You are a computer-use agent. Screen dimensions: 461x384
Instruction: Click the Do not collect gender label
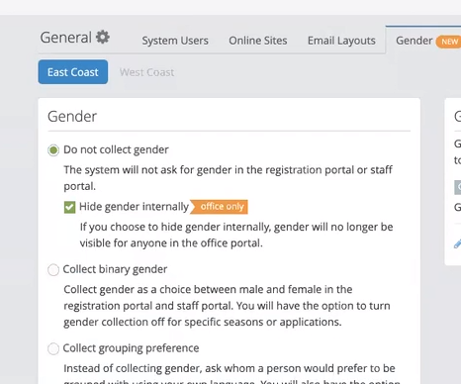(116, 149)
